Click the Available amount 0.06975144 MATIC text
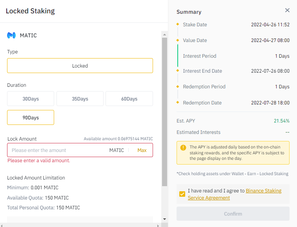This screenshot has width=297, height=227. (118, 139)
